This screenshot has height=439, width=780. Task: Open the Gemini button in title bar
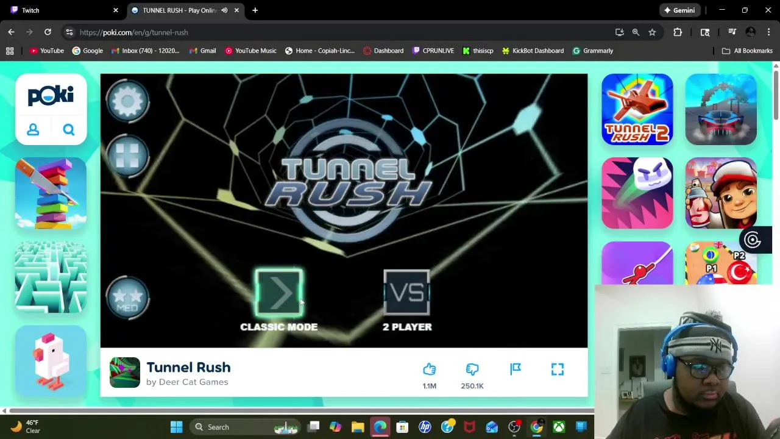coord(679,10)
